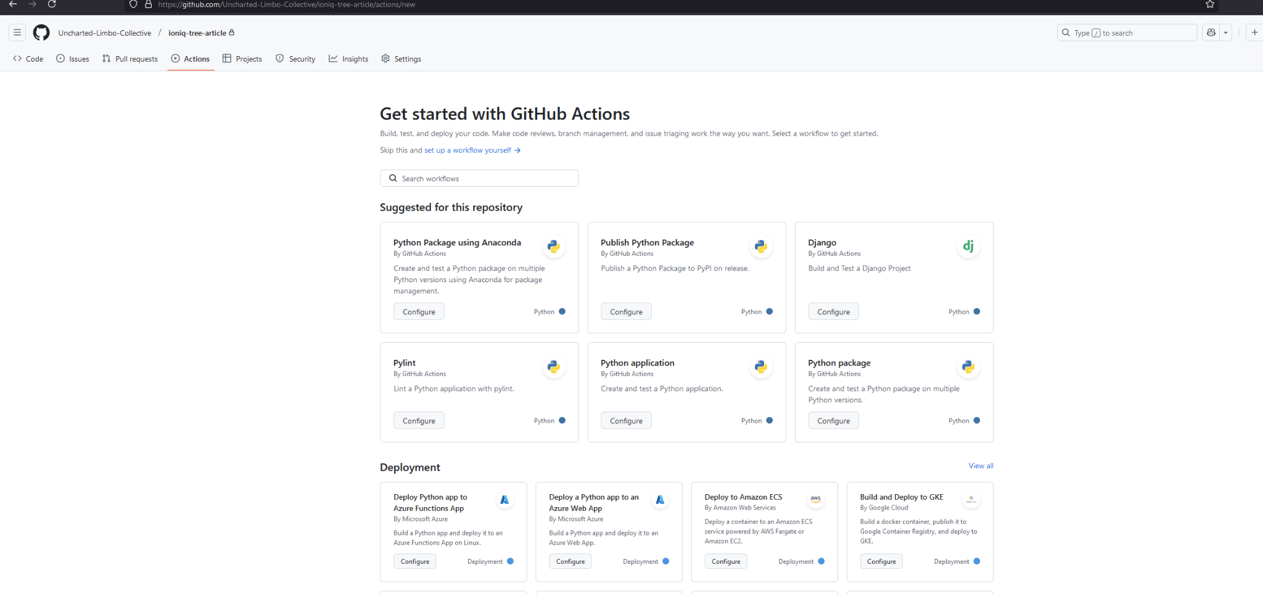Click Python logo on Pylint card
Viewport: 1263px width, 594px height.
pyautogui.click(x=553, y=367)
